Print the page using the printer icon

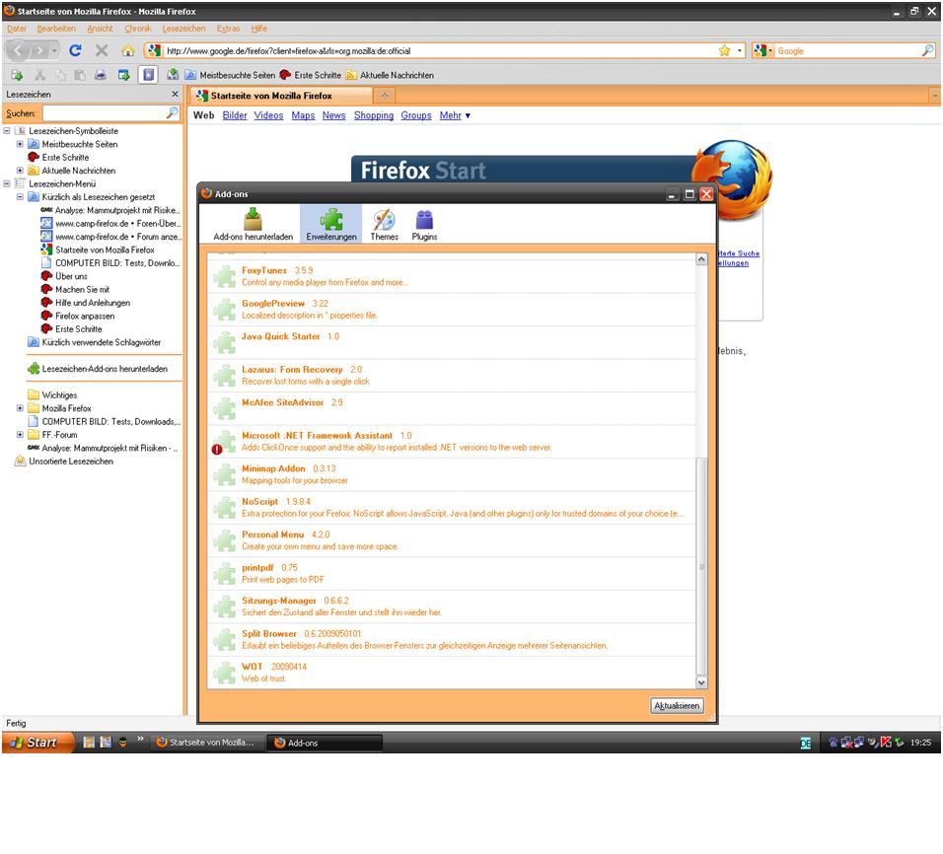pyautogui.click(x=101, y=75)
